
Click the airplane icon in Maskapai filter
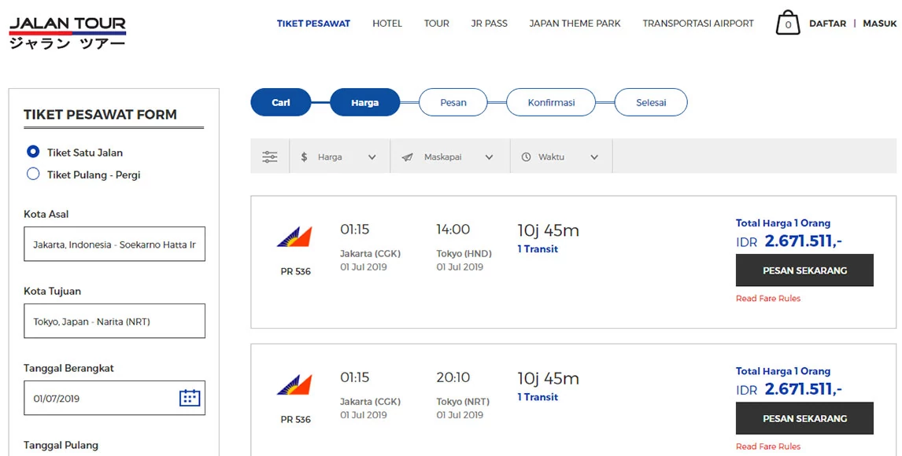407,157
